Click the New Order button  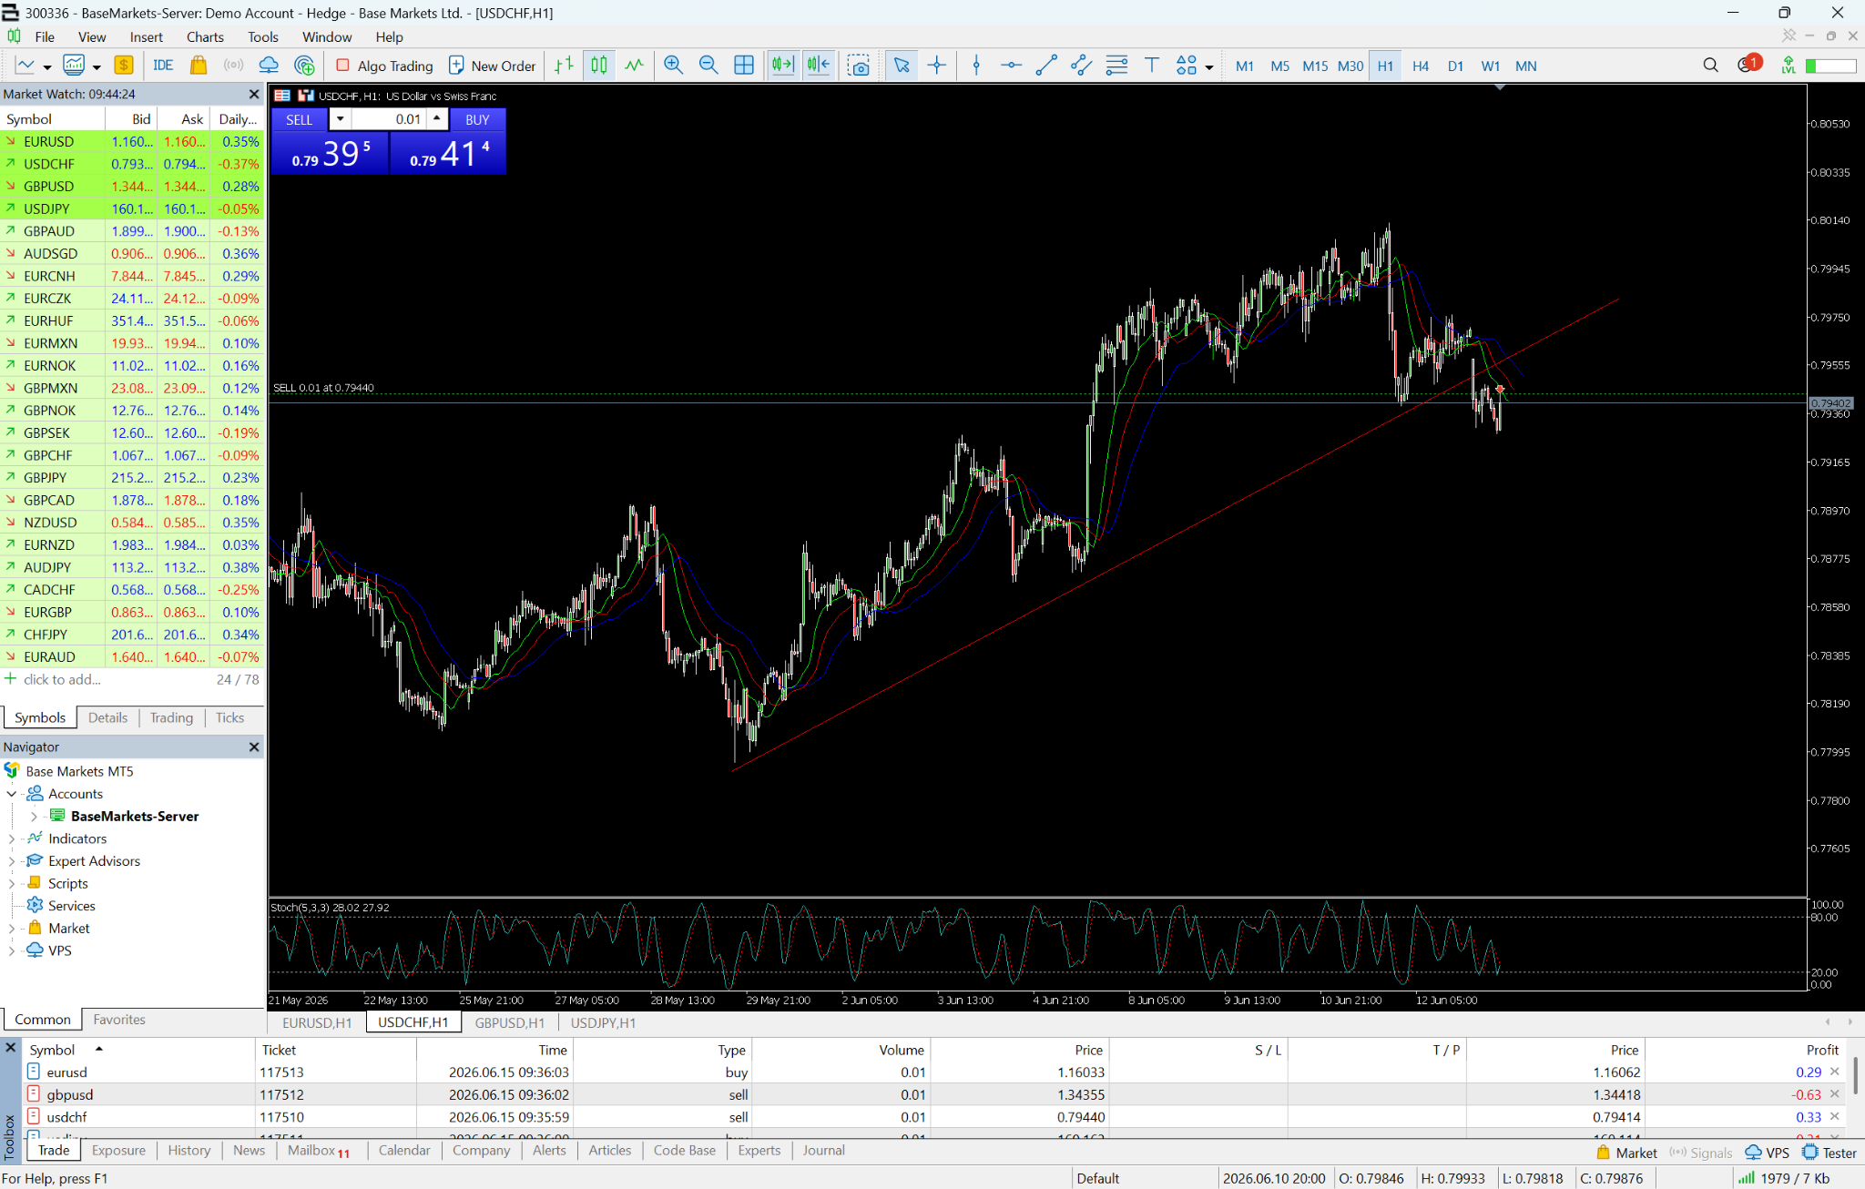tap(492, 66)
